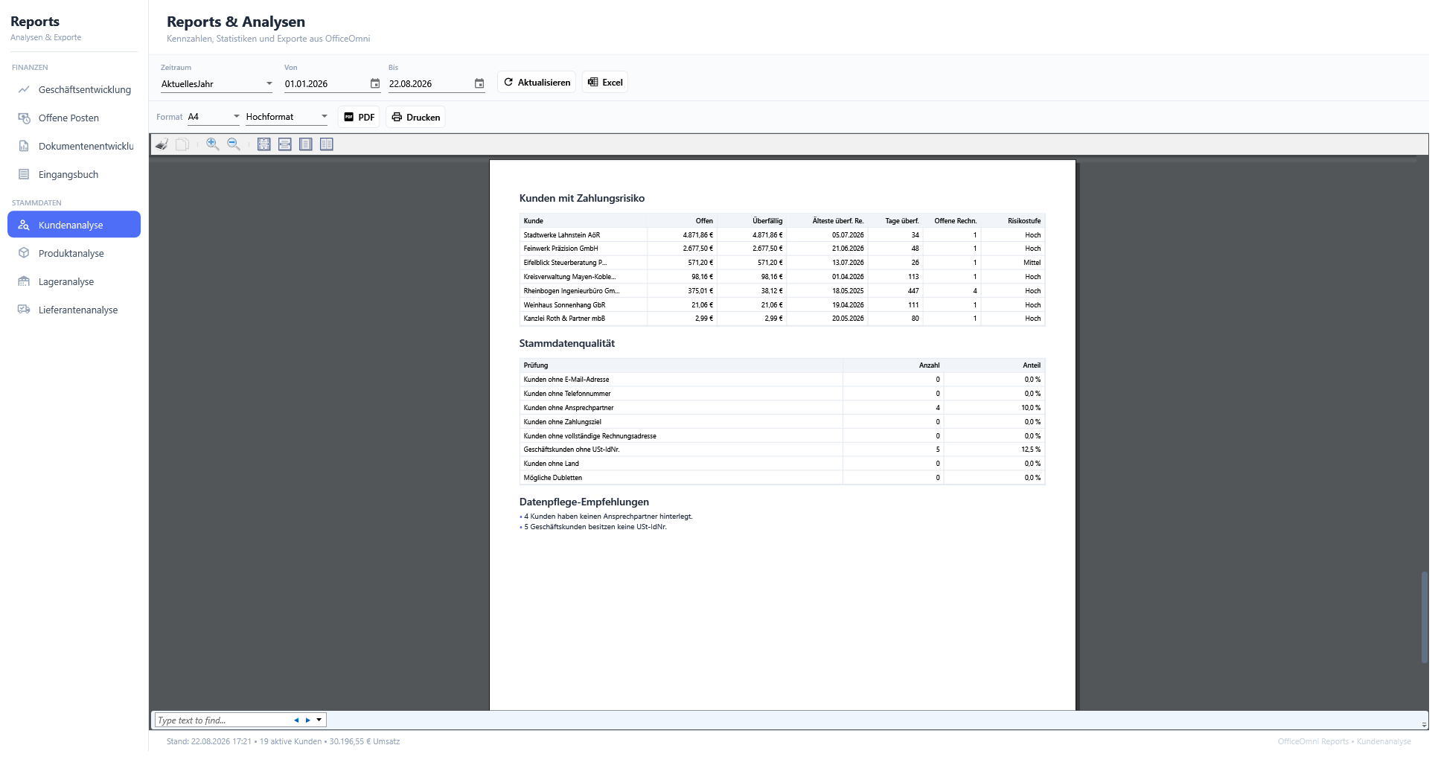Open the Hochformat orientation dropdown
This screenshot has height=780, width=1441.
(287, 117)
